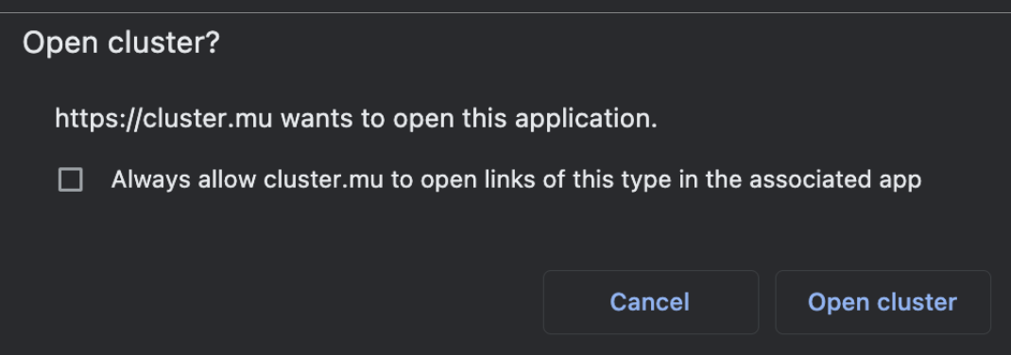This screenshot has height=355, width=1011.
Task: Enable always opening links in the associated app
Action: (70, 179)
